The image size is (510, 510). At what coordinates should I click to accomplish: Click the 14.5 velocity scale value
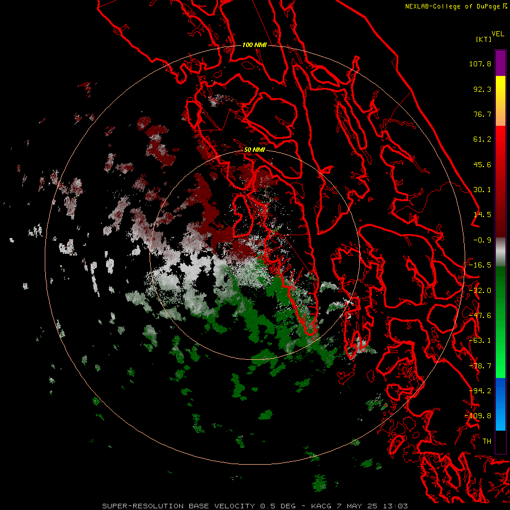[x=482, y=215]
